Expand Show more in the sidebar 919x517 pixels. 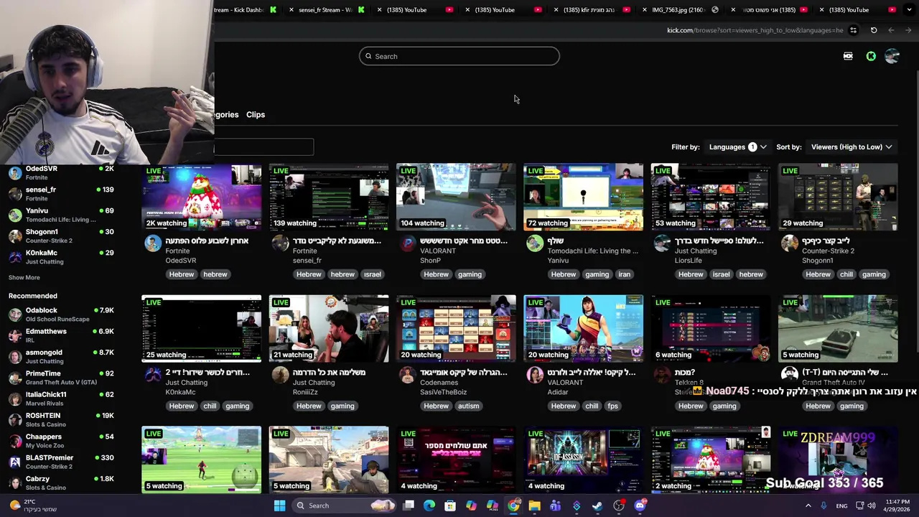coord(24,277)
